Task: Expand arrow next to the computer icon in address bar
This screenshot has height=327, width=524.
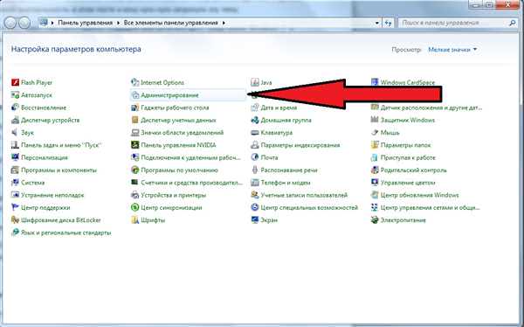Action: 52,23
